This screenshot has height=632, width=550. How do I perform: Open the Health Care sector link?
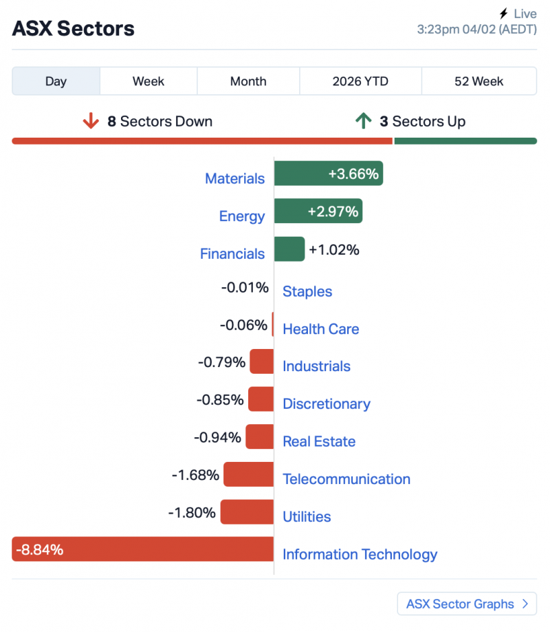(320, 329)
